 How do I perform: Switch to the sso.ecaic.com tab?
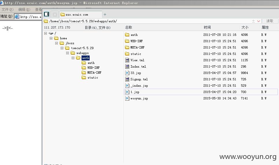coord(81,14)
